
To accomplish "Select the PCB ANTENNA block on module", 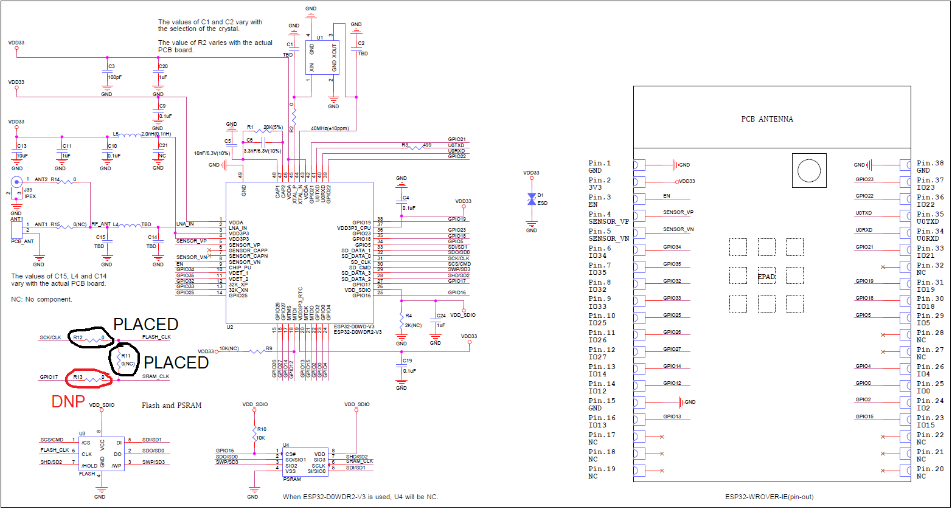I will pyautogui.click(x=772, y=117).
